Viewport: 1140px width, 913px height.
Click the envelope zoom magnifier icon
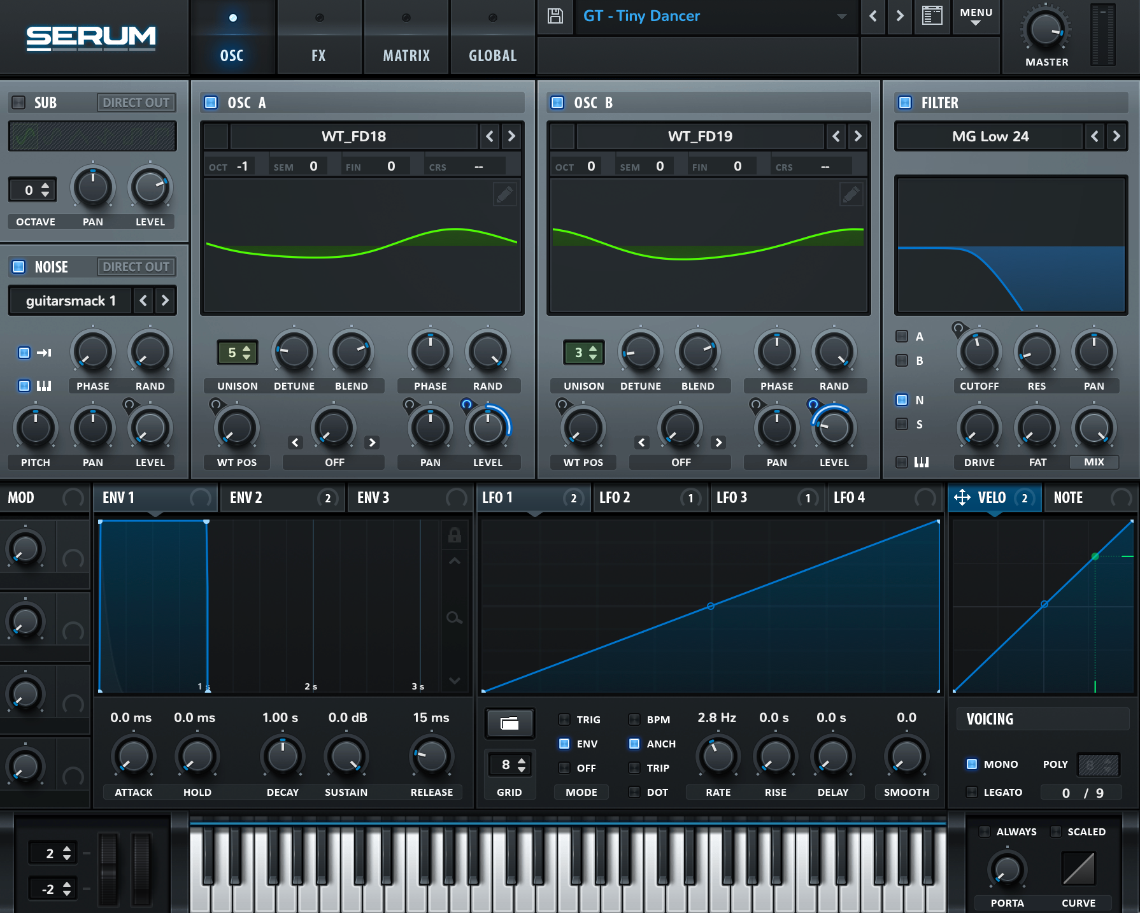[454, 618]
